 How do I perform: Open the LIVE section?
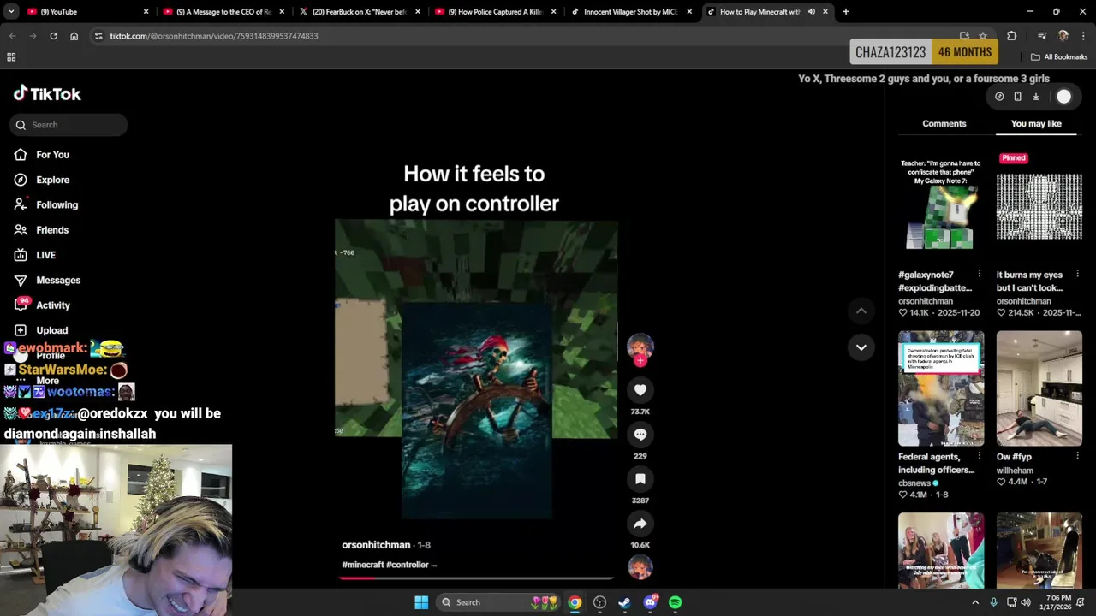pyautogui.click(x=45, y=255)
